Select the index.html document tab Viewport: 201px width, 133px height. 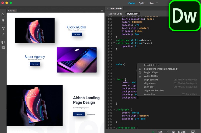116,8
